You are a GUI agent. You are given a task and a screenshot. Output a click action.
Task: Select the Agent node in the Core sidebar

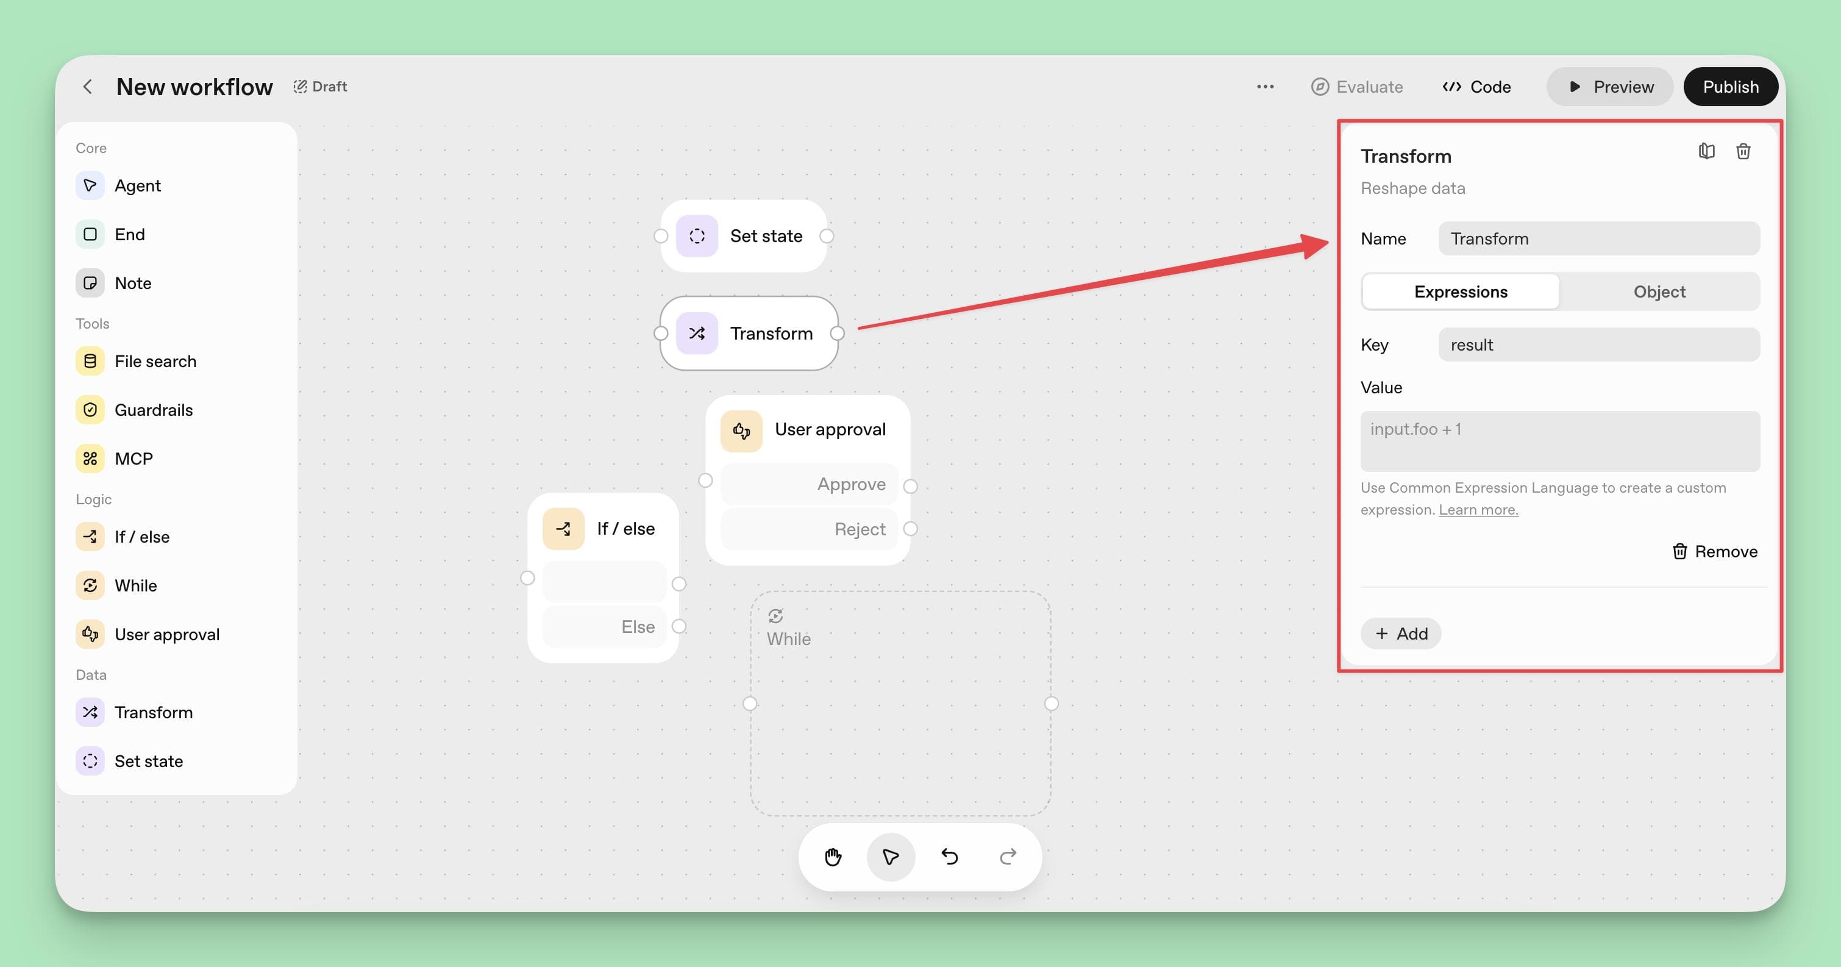click(x=137, y=185)
